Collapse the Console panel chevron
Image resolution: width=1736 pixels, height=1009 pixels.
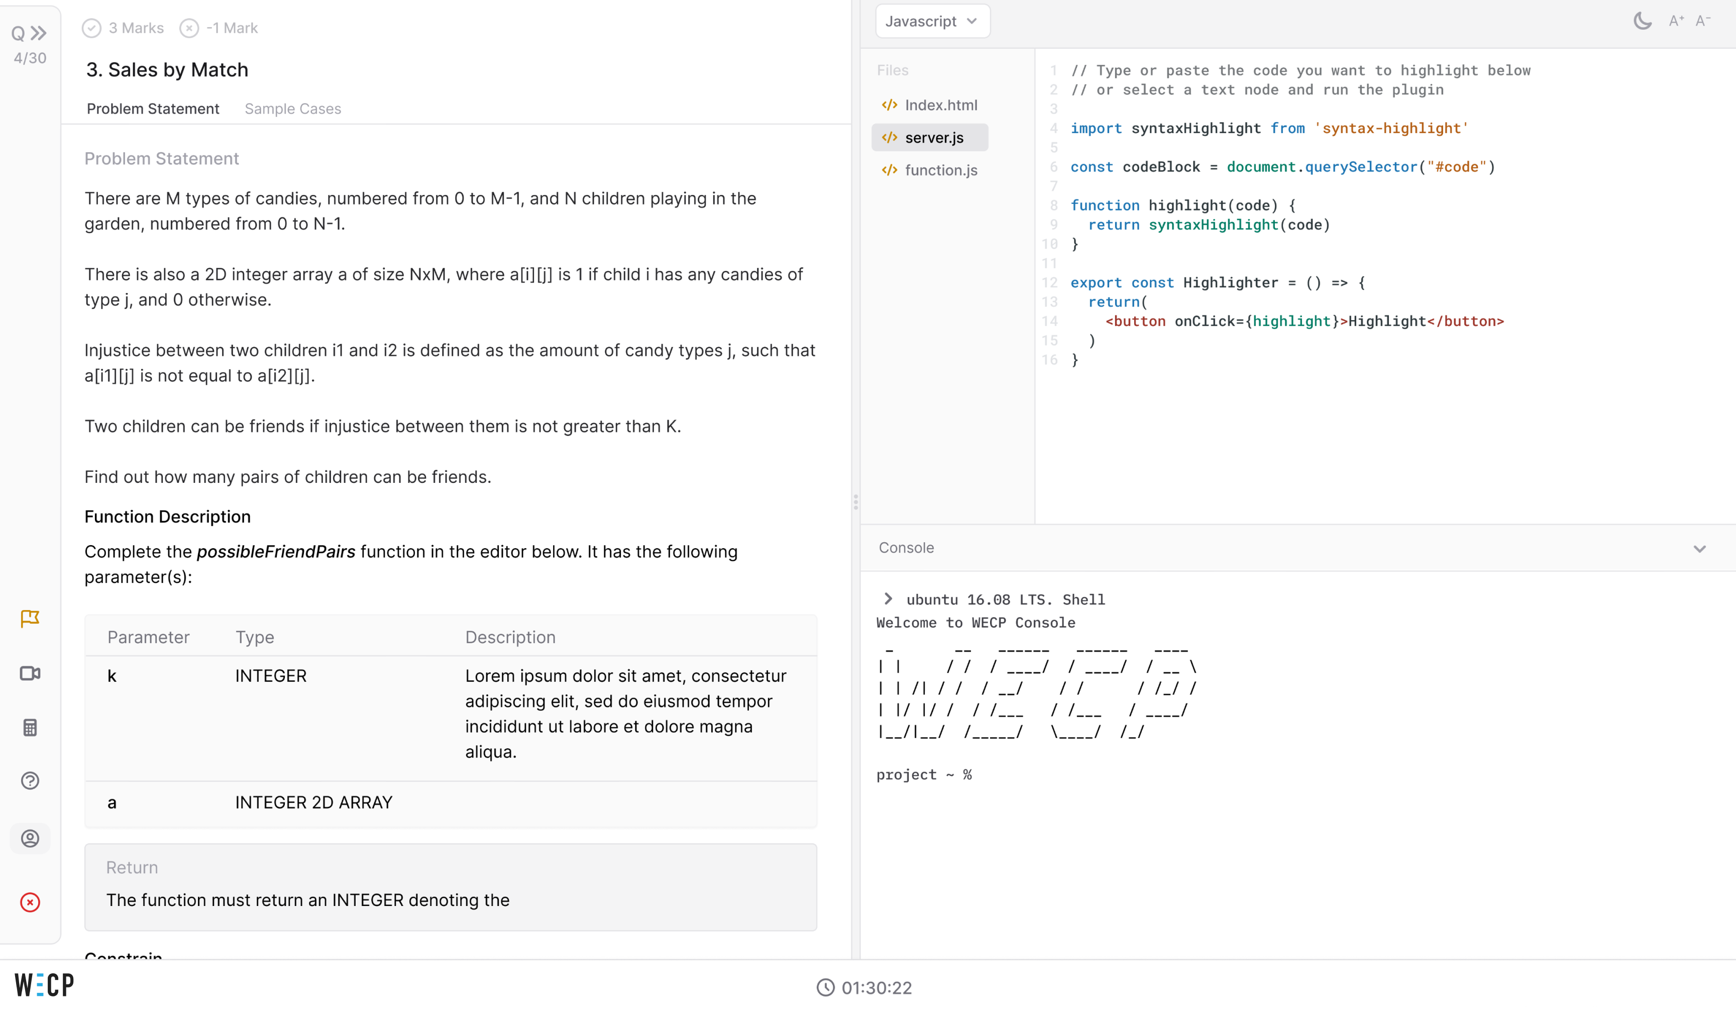click(1699, 549)
